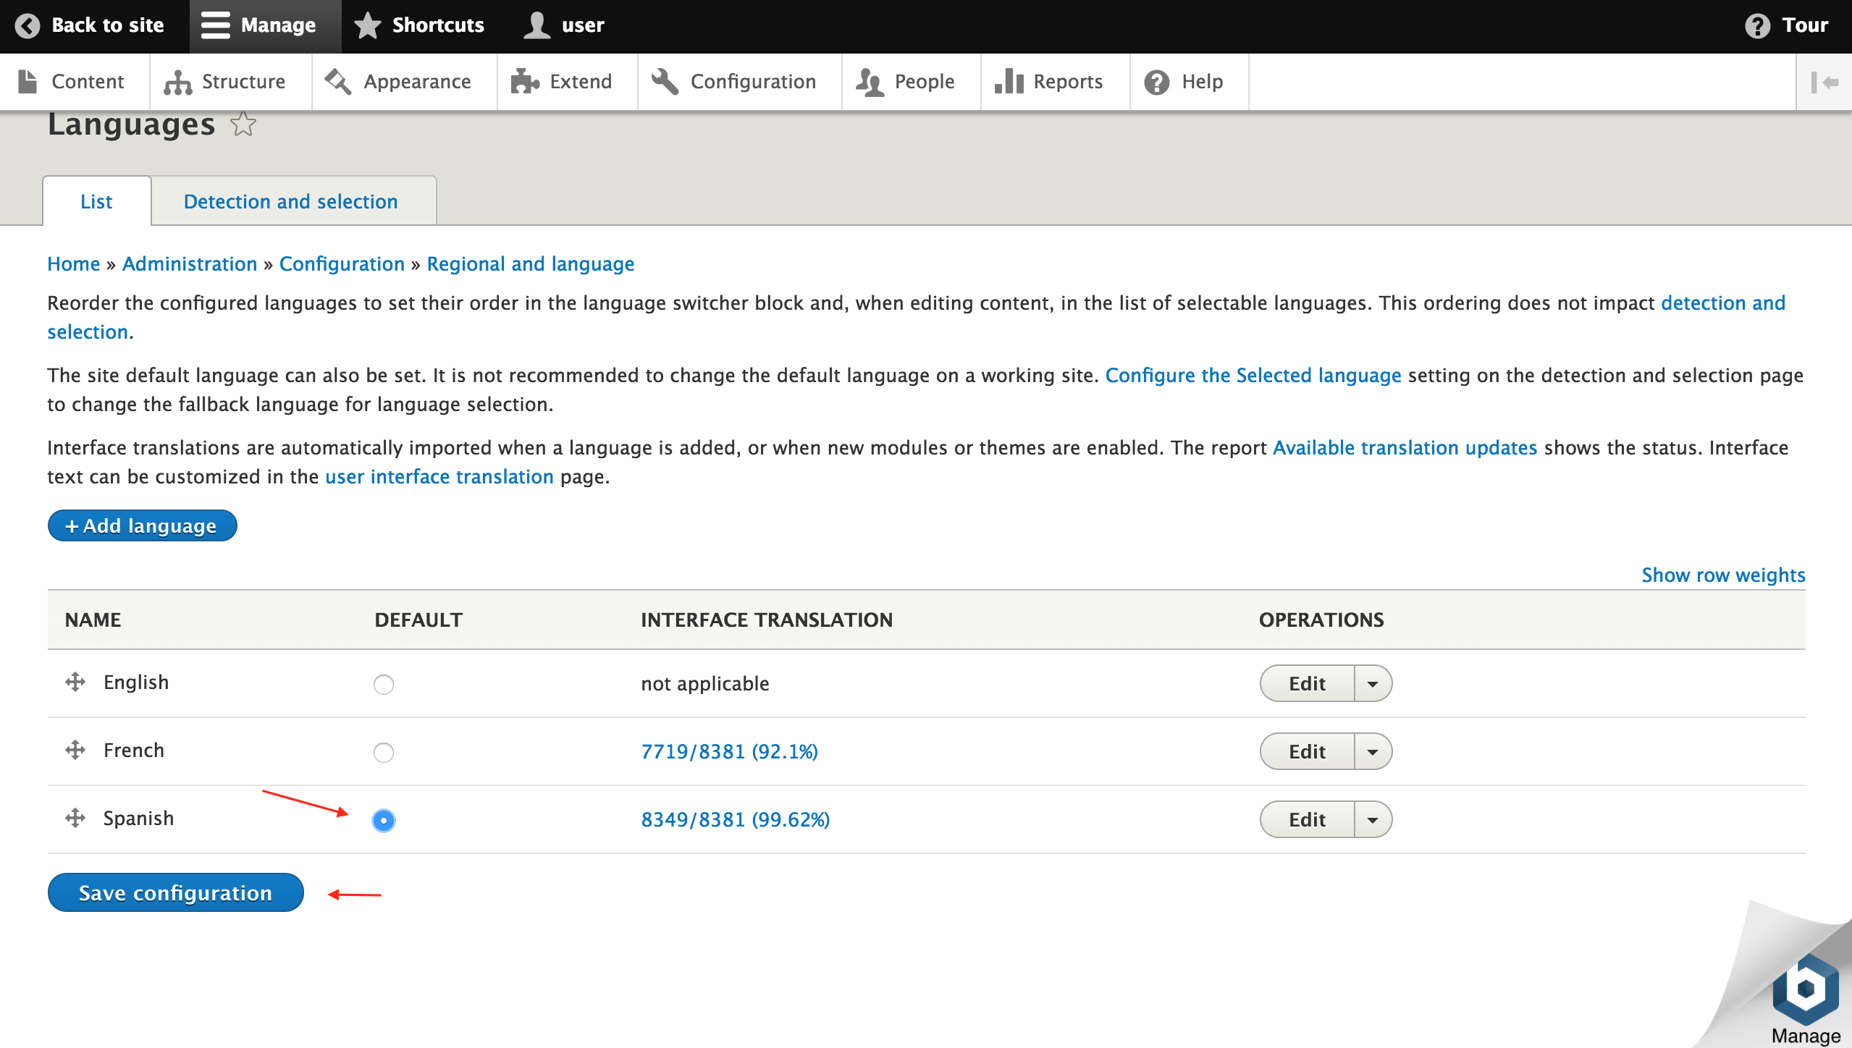This screenshot has height=1048, width=1852.
Task: Click the drag handle for French row
Action: [75, 750]
